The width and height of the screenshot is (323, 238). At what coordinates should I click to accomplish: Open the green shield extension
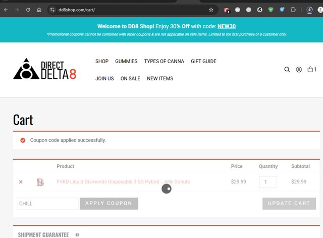pos(271,10)
